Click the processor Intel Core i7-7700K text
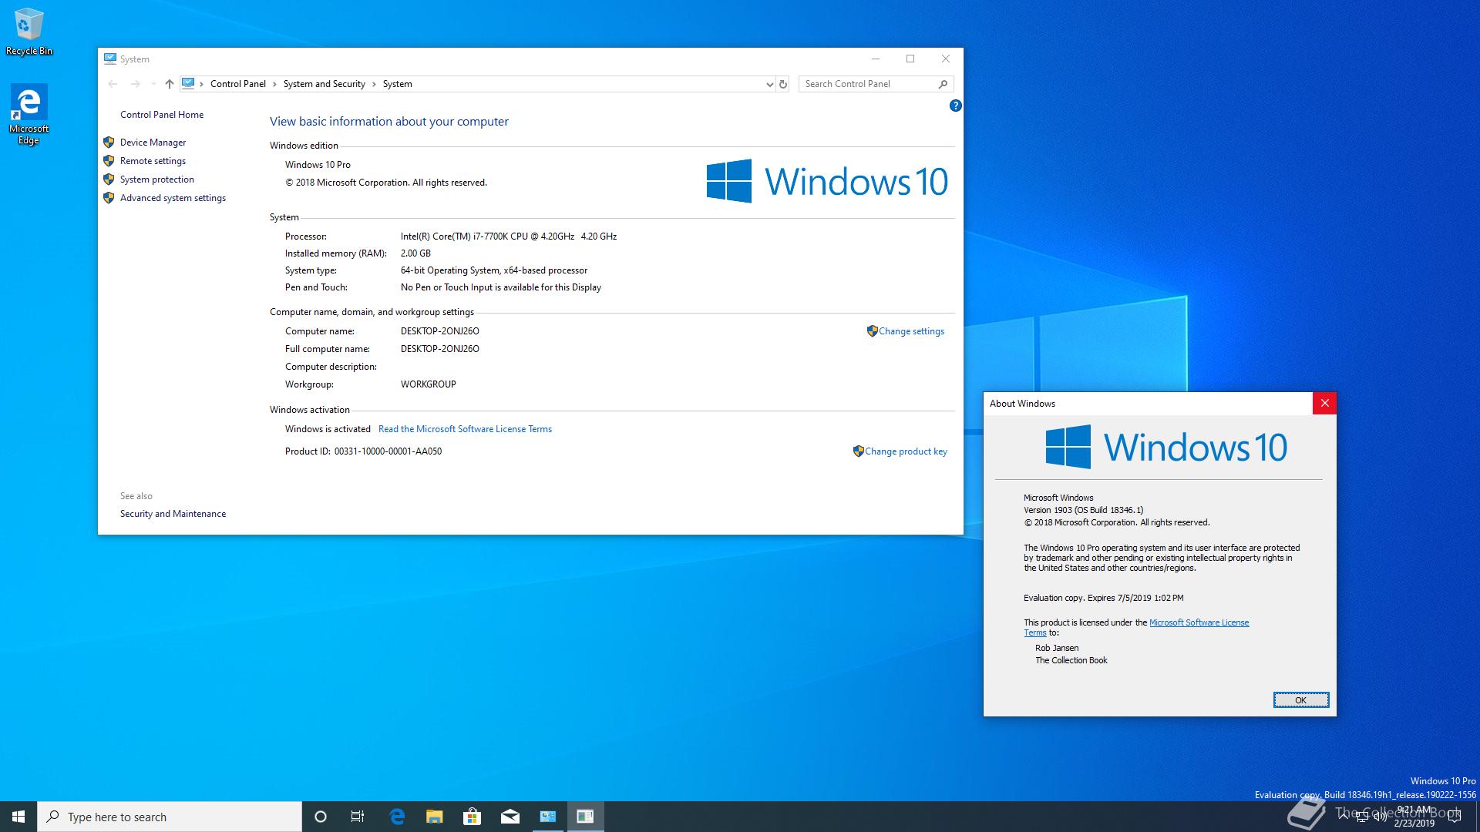This screenshot has width=1480, height=832. (509, 237)
